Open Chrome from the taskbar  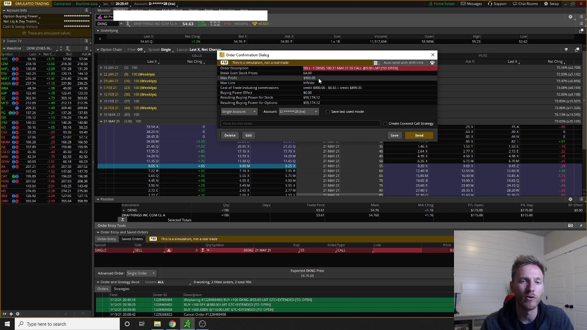tap(172, 324)
